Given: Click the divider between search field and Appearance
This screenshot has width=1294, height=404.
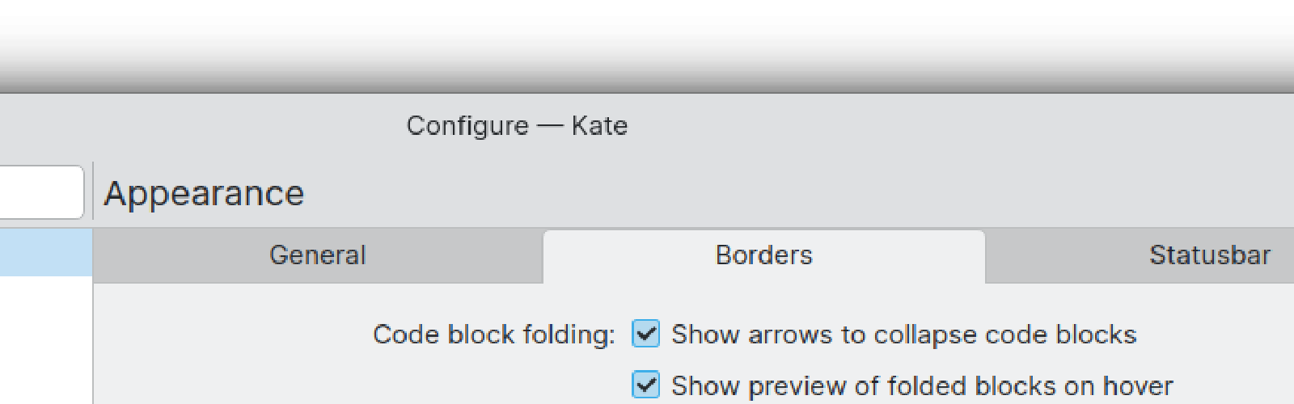Looking at the screenshot, I should [93, 191].
